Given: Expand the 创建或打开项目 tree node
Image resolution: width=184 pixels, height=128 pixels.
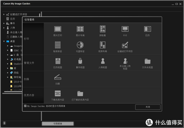Looking at the screenshot, I should pyautogui.click(x=4, y=14).
